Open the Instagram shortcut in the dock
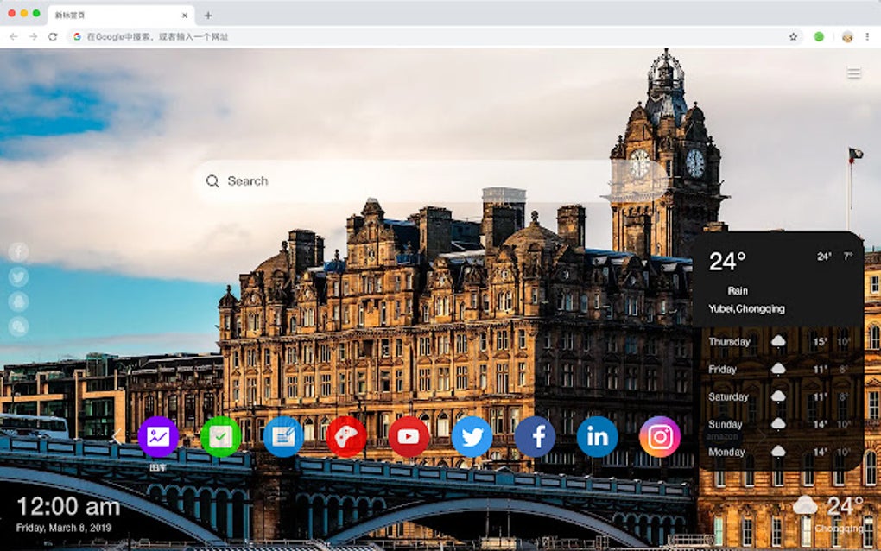The image size is (881, 551). (662, 436)
